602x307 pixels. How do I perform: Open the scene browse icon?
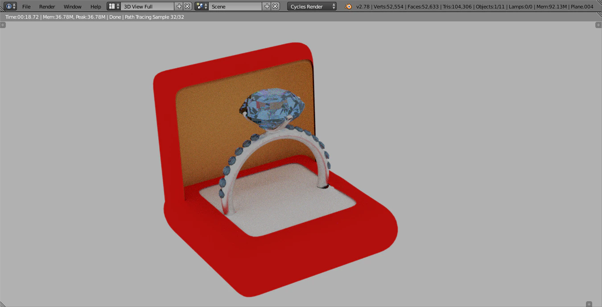coord(202,6)
